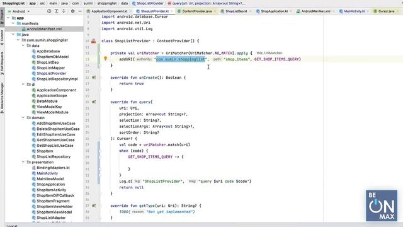Open BindingAdapters.kt in project tree

click(x=53, y=168)
